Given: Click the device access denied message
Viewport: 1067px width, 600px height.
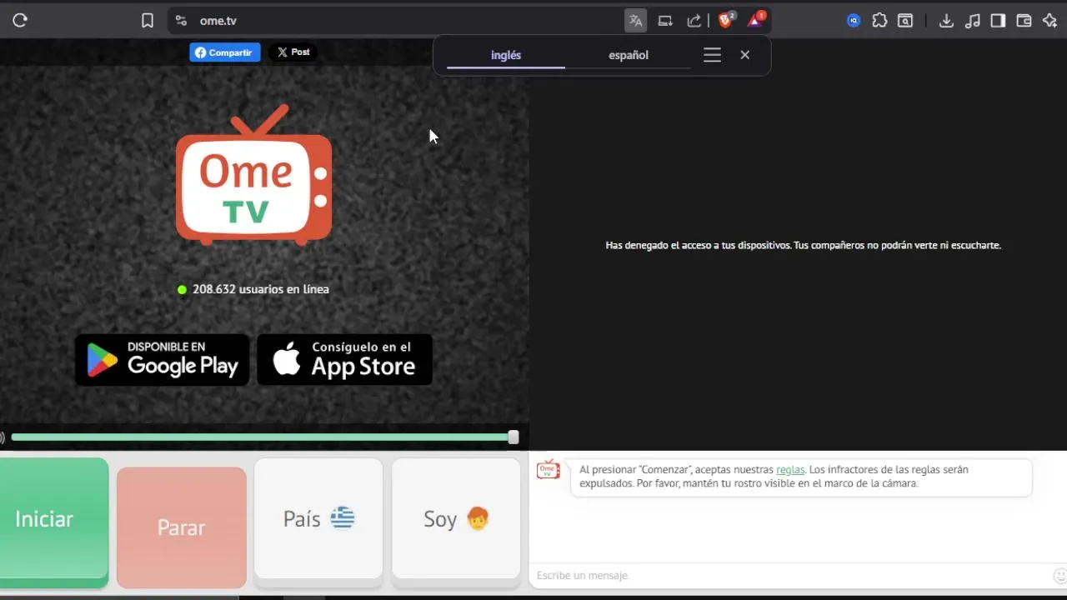Looking at the screenshot, I should coord(803,245).
